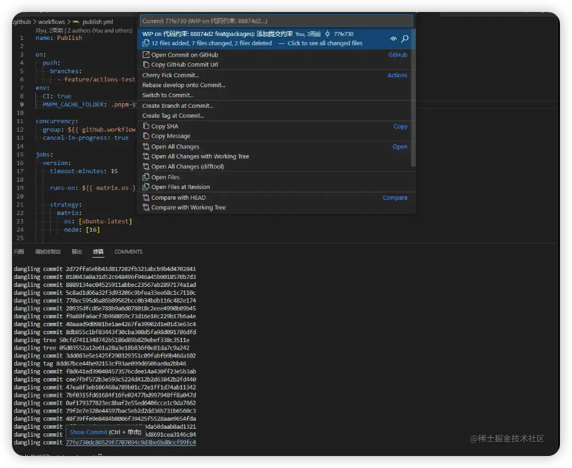Click the publish.yml breadcrumb segment
The width and height of the screenshot is (572, 468).
tap(98, 22)
